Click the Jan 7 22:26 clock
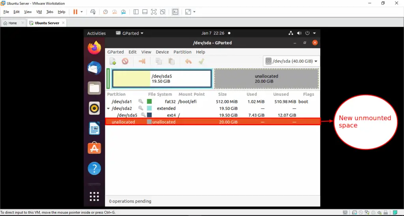Viewport: 404px width, 216px height. (213, 33)
